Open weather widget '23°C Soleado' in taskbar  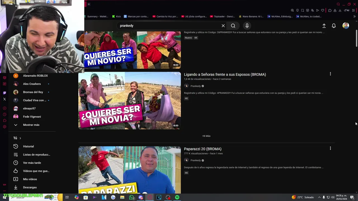pyautogui.click(x=303, y=197)
